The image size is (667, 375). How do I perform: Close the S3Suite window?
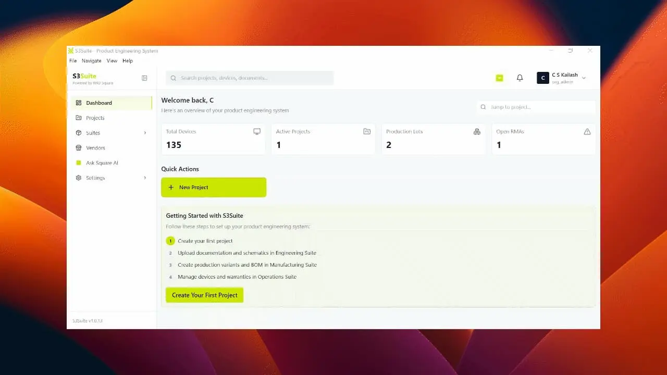point(590,51)
